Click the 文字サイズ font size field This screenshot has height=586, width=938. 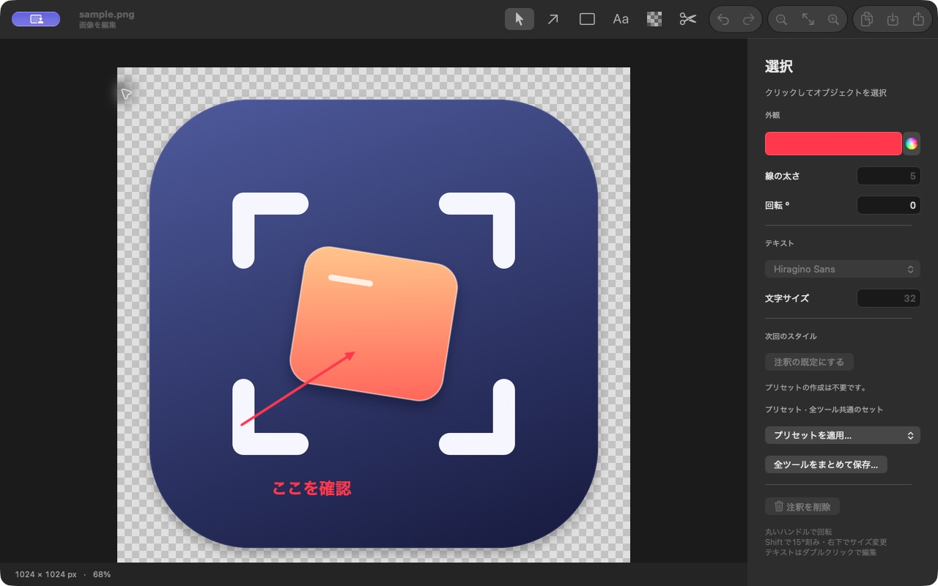(889, 298)
